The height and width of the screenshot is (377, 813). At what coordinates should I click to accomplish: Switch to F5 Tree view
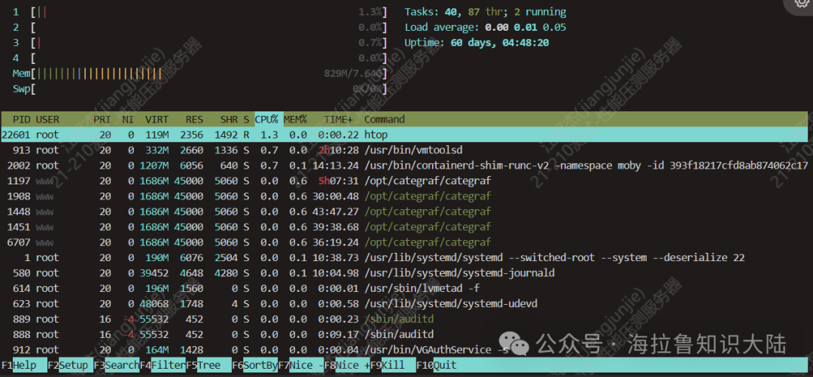[209, 365]
